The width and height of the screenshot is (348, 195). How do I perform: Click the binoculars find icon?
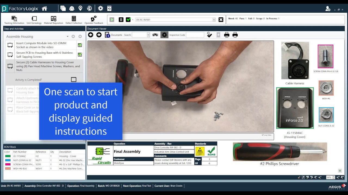point(155,35)
